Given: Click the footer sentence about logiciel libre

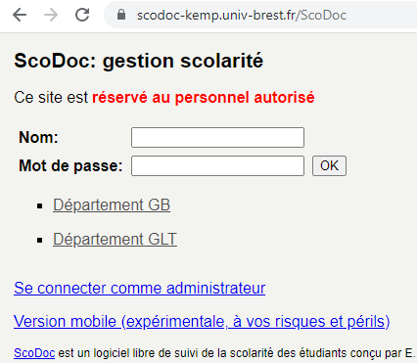Looking at the screenshot, I should 236,353.
